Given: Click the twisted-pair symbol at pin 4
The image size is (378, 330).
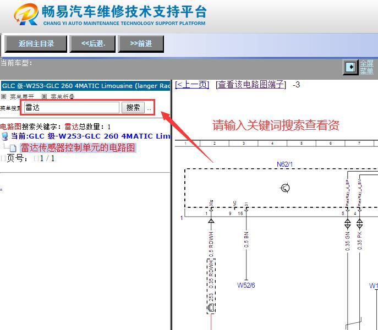Looking at the screenshot, I should point(359,223).
